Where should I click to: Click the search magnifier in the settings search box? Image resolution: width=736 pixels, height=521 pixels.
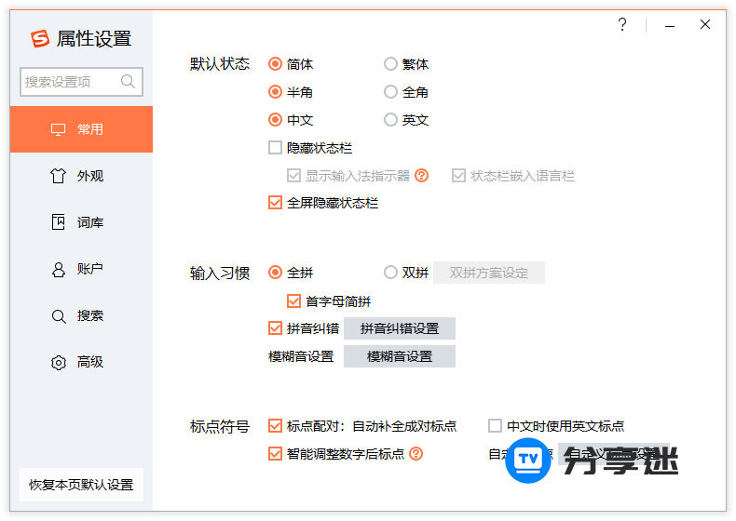[128, 82]
